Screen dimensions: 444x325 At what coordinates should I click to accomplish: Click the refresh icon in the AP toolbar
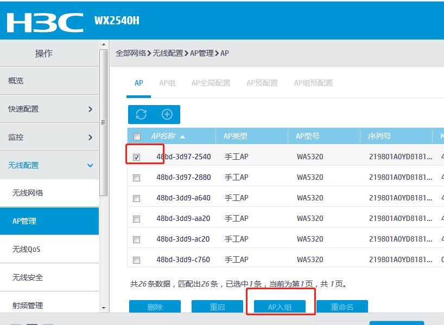pos(141,114)
